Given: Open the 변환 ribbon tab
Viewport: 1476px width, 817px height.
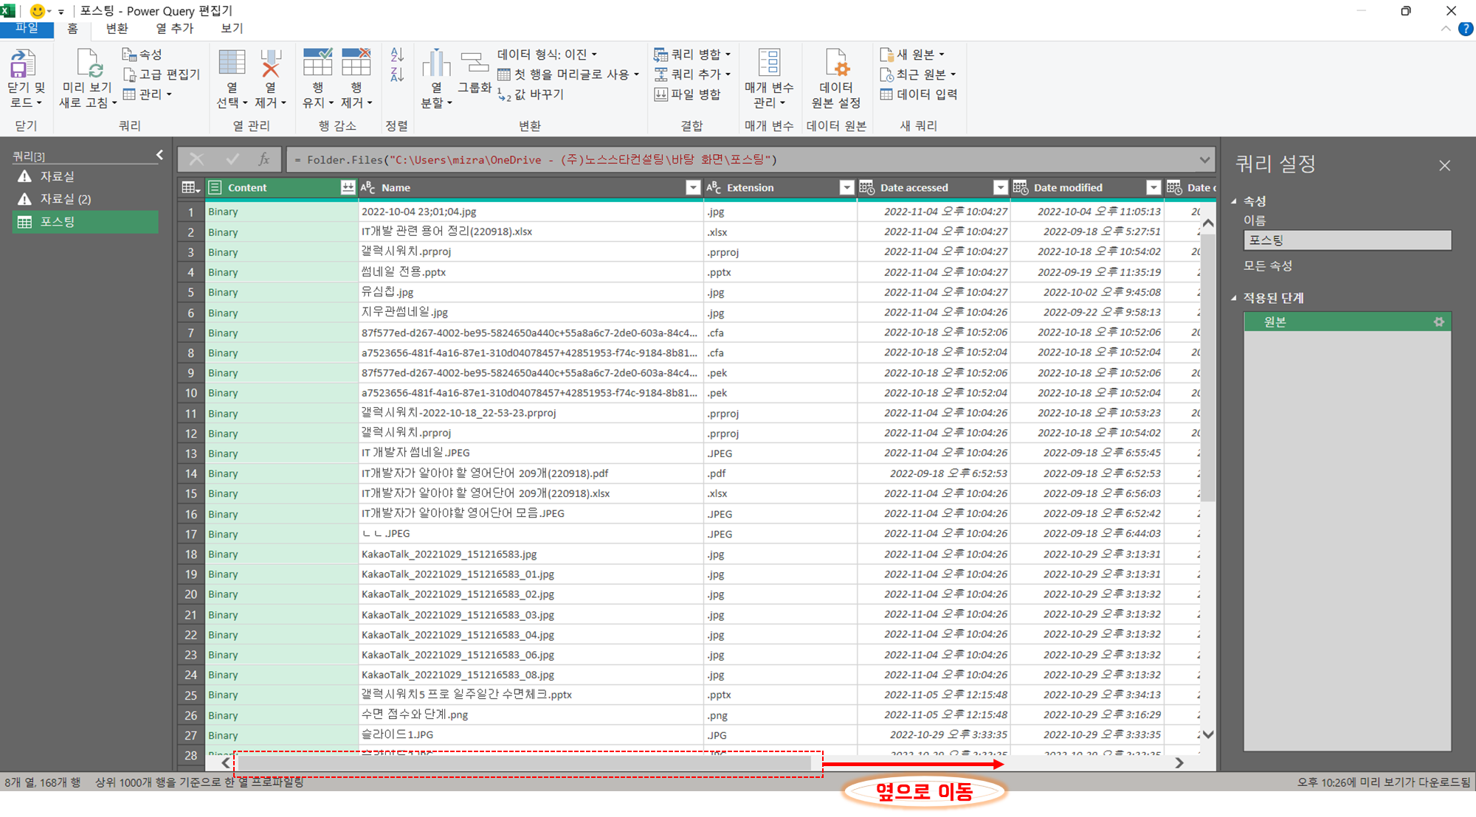Looking at the screenshot, I should [x=117, y=28].
